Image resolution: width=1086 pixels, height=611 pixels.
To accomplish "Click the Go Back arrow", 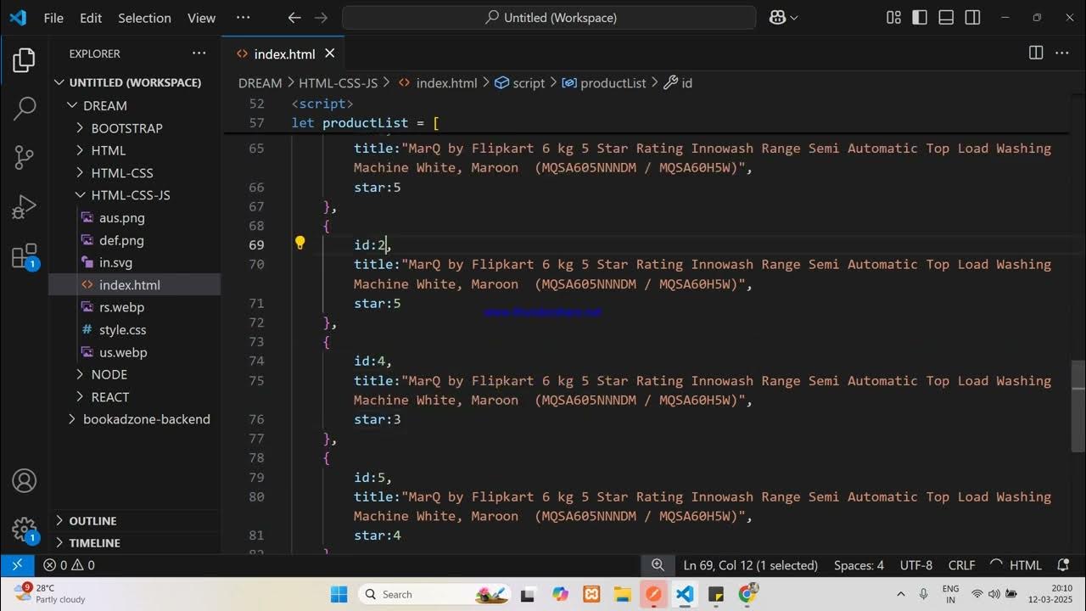I will 294,17.
